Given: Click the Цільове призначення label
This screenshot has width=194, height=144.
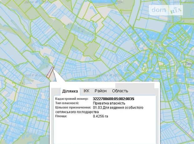Looking at the screenshot, I should [73, 107].
